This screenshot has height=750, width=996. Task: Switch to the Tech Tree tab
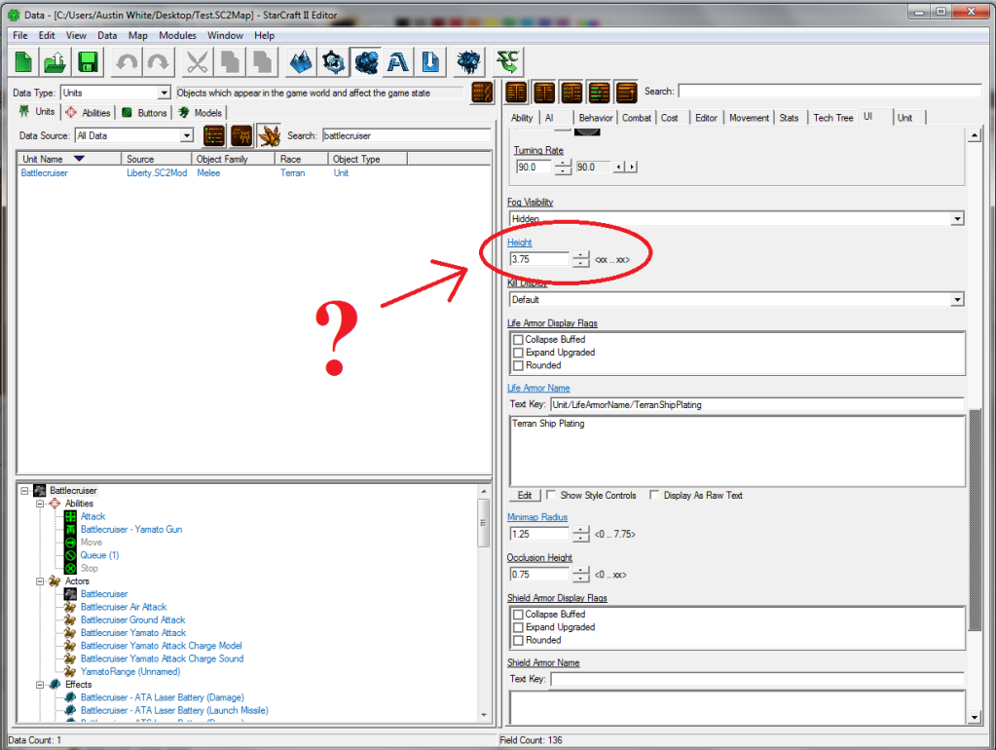click(x=832, y=118)
